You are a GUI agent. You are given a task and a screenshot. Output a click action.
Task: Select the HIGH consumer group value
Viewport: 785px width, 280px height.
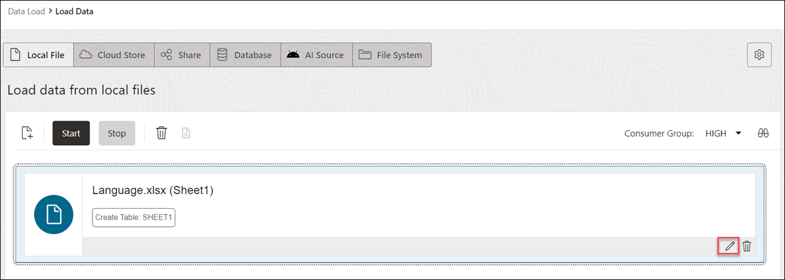pos(715,133)
